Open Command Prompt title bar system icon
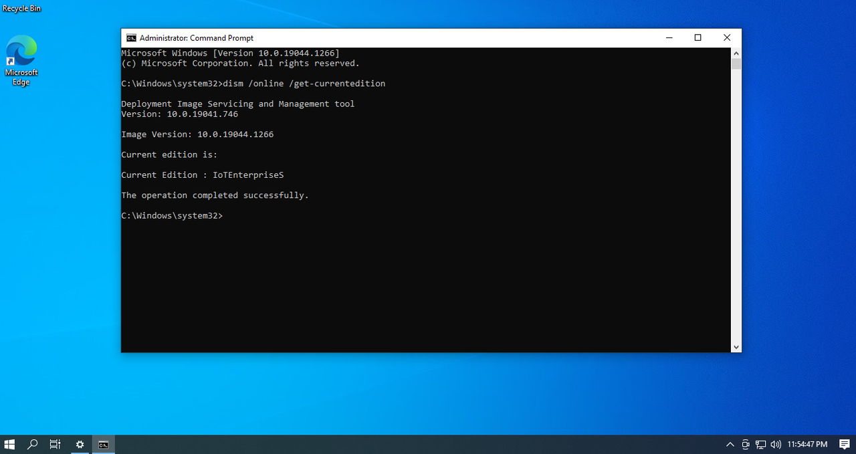Viewport: 856px width, 454px height. click(x=131, y=38)
